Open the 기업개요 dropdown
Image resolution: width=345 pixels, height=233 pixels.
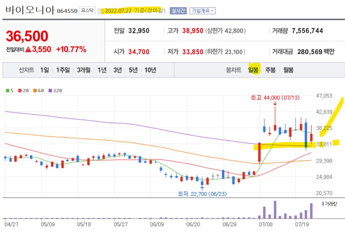[x=203, y=10]
